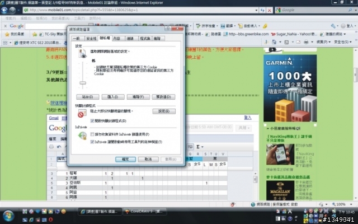Open the address bar URL dropdown arrow

[x=256, y=10]
